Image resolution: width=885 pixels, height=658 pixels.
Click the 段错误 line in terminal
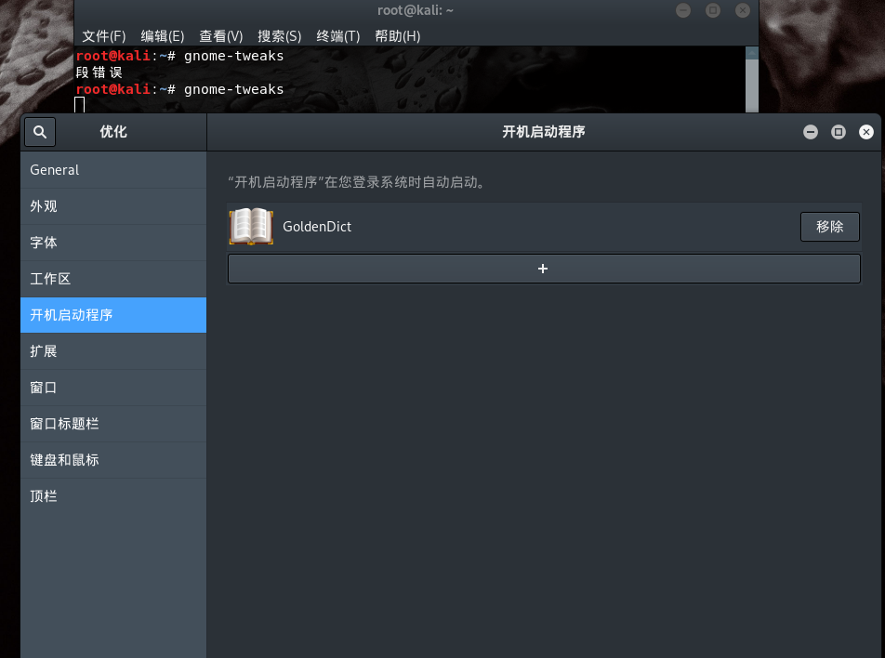(99, 72)
